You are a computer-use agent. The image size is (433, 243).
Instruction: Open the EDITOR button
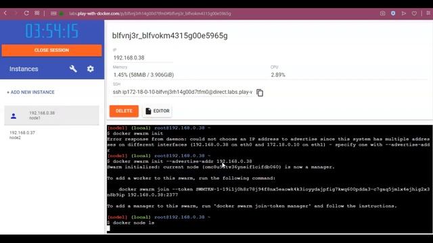158,111
